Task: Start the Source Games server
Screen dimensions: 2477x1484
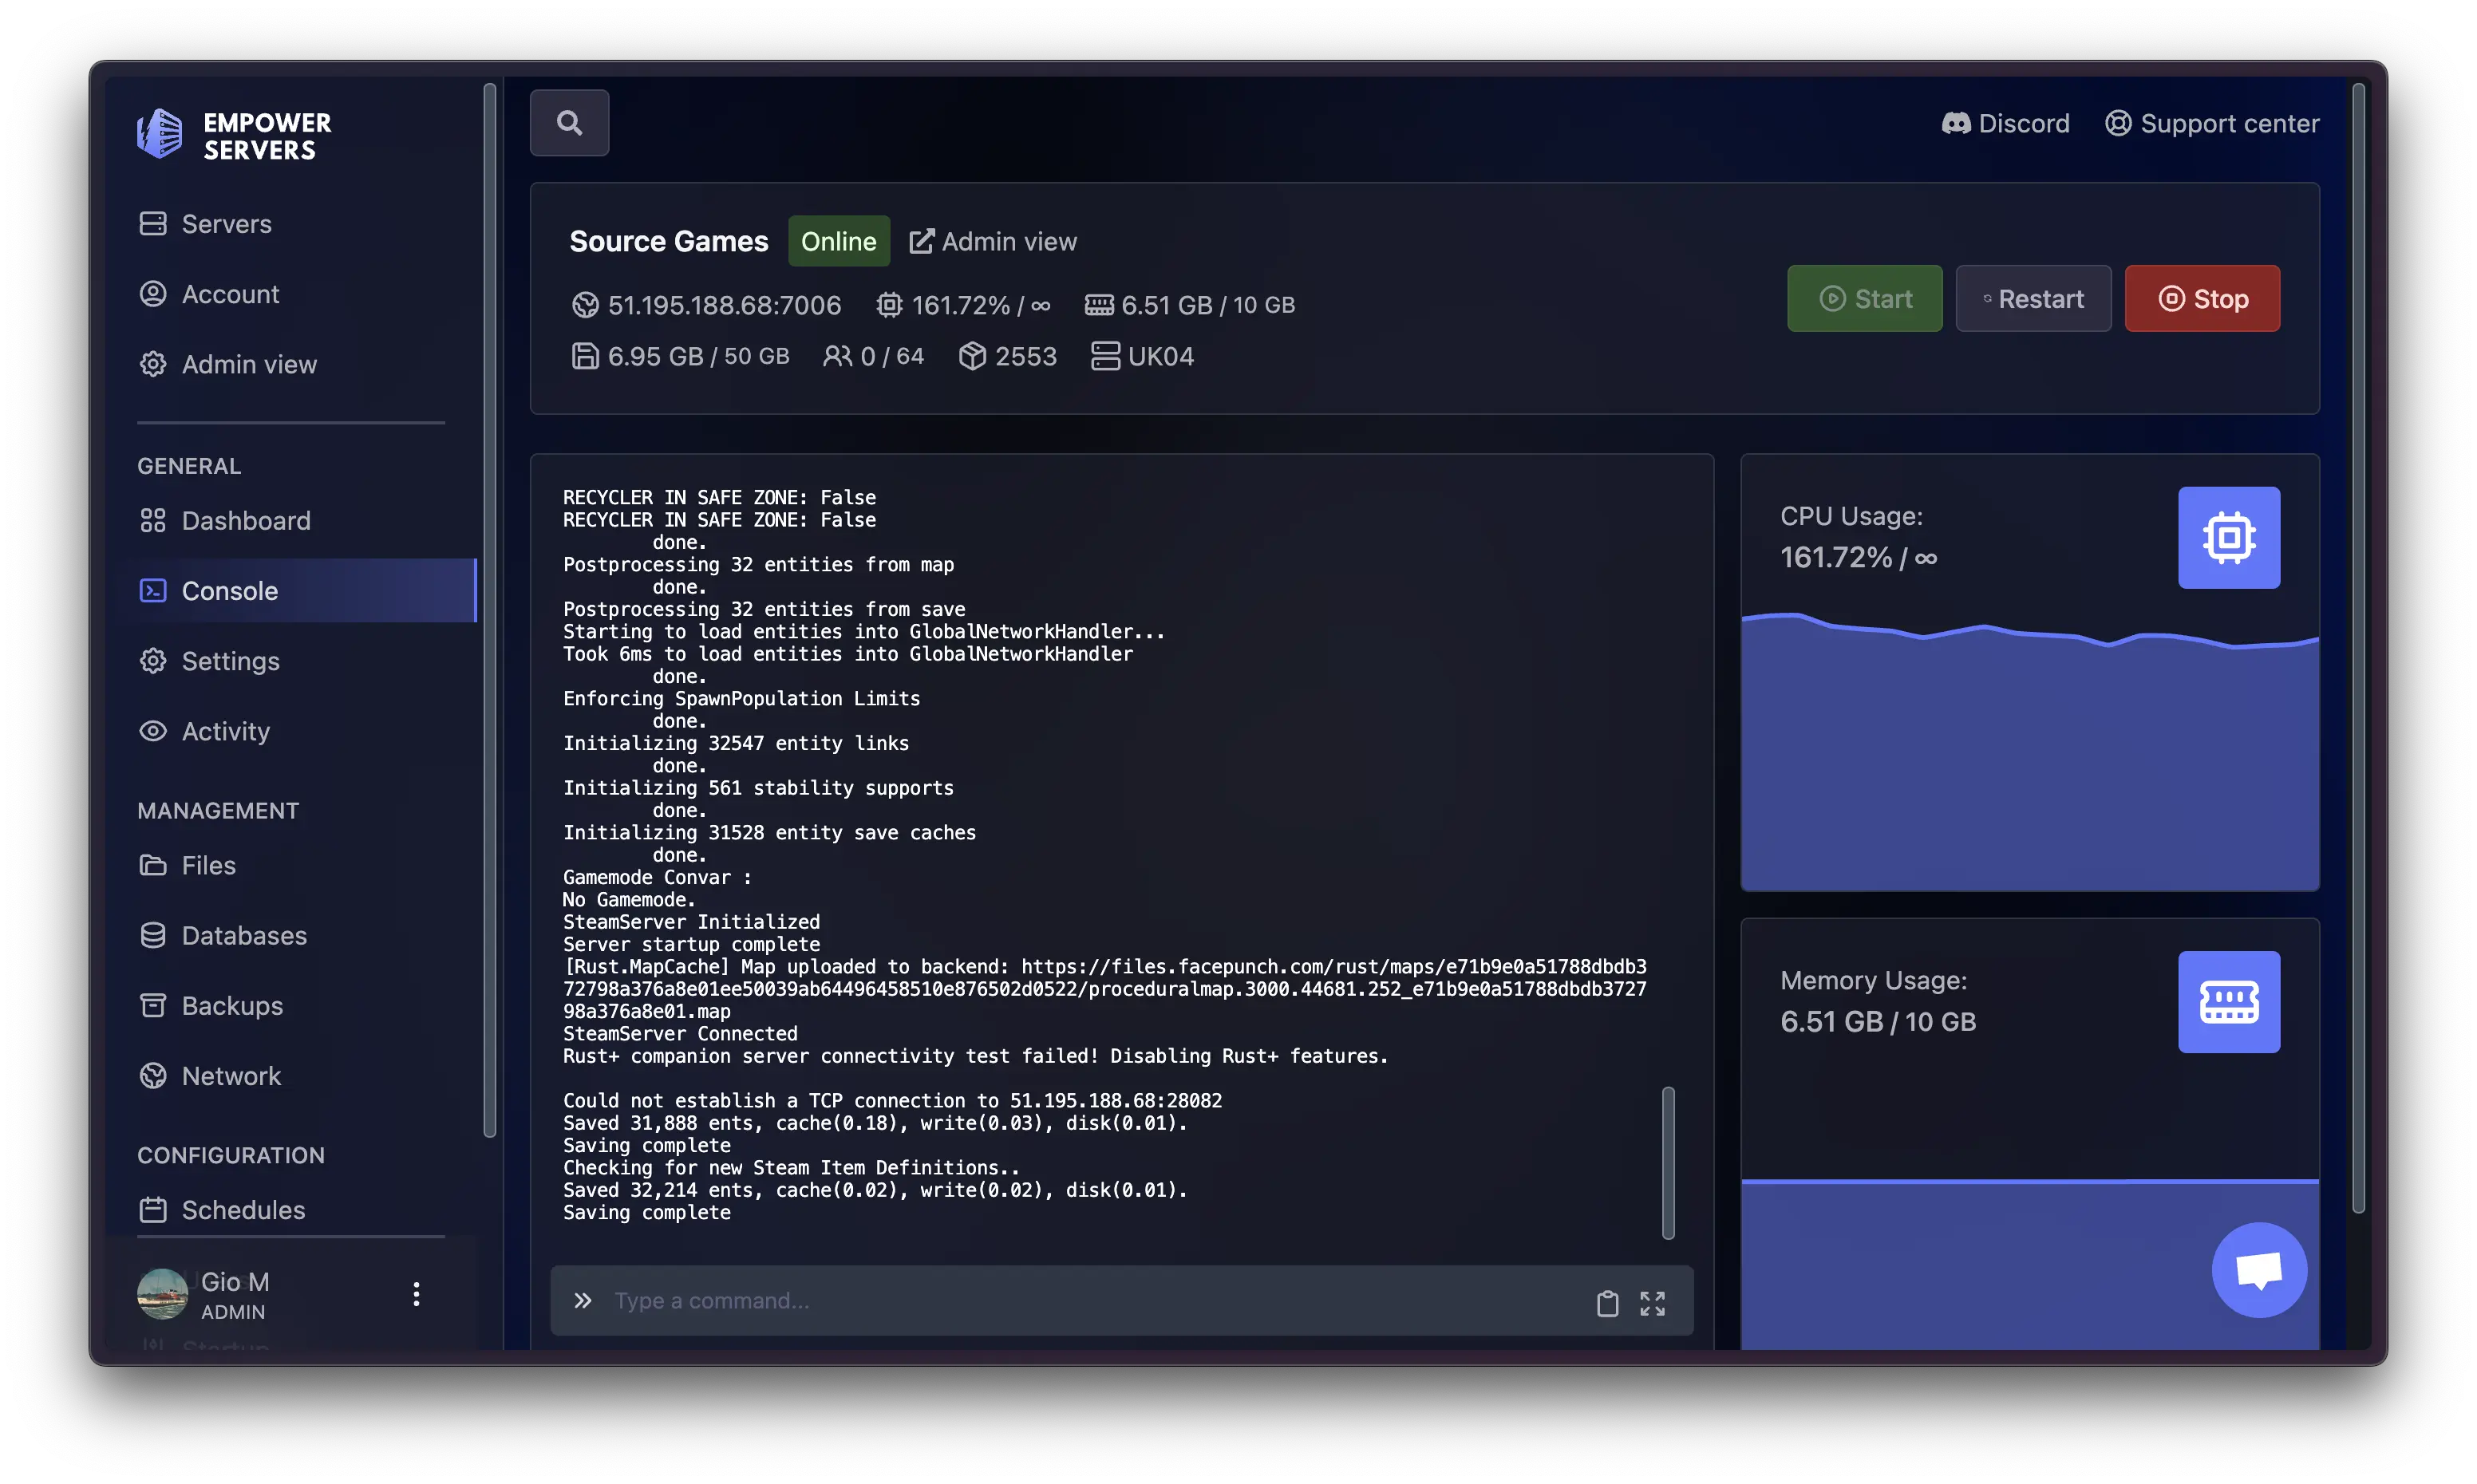Action: pyautogui.click(x=1864, y=298)
